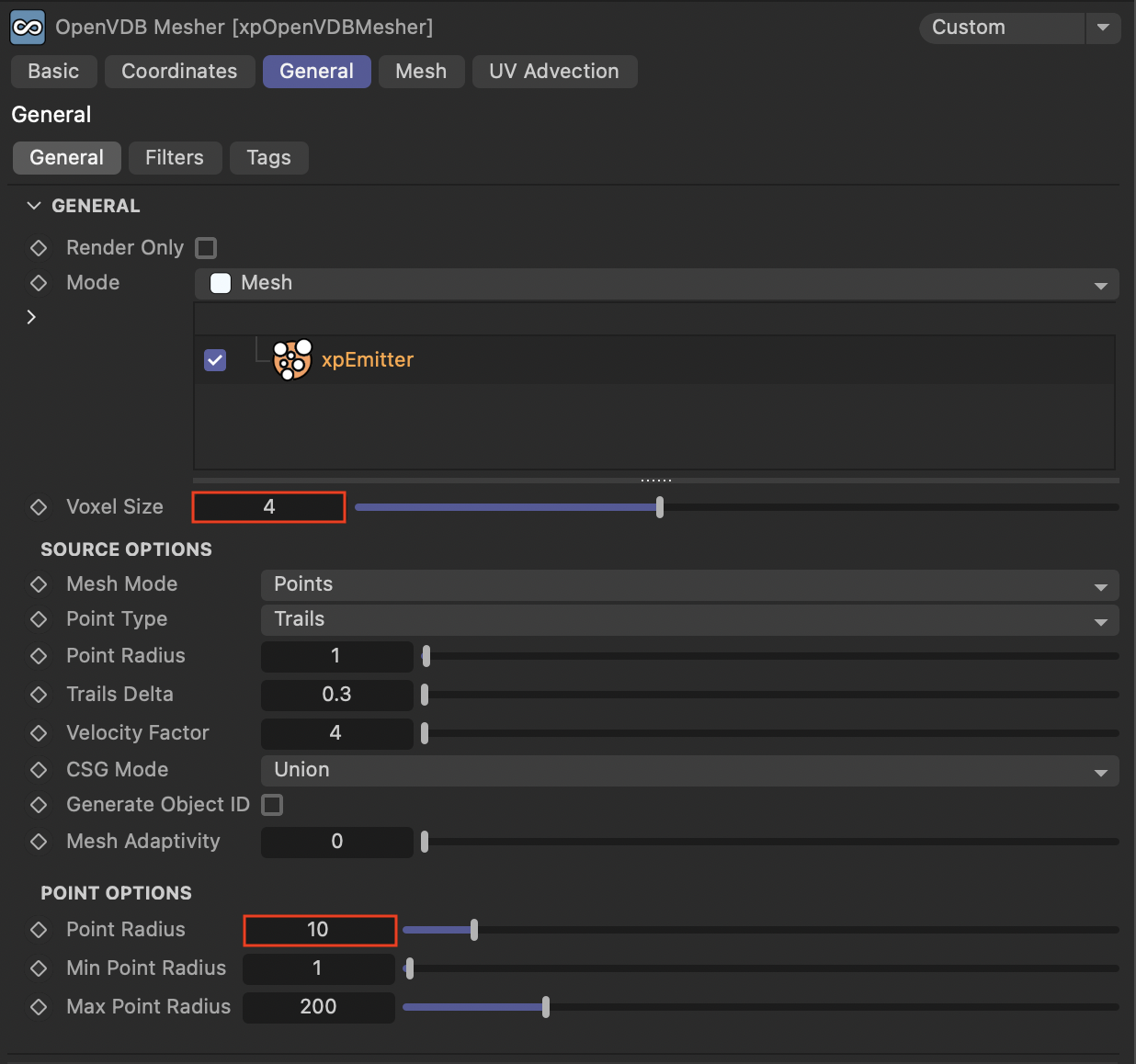Click keyframe diamond beside Point Options Point Radius
The height and width of the screenshot is (1064, 1136).
[x=39, y=930]
